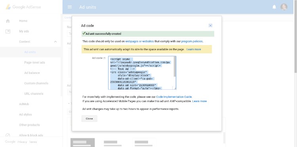
Task: Click the Home house icon
Action: 8,21
